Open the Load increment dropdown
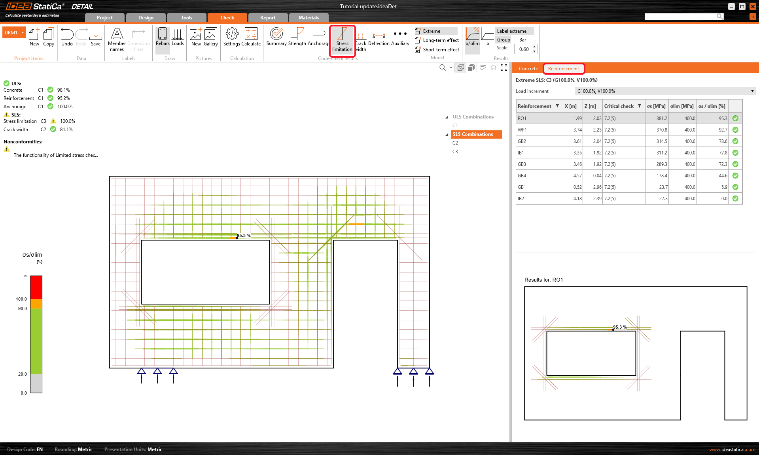The image size is (759, 455). [x=752, y=91]
